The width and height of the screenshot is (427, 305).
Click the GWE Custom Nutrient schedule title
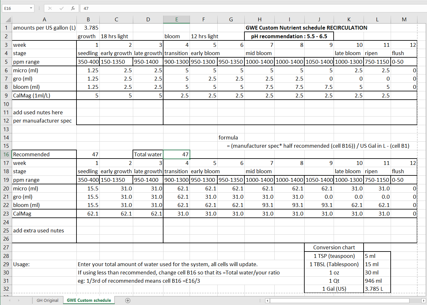[306, 28]
